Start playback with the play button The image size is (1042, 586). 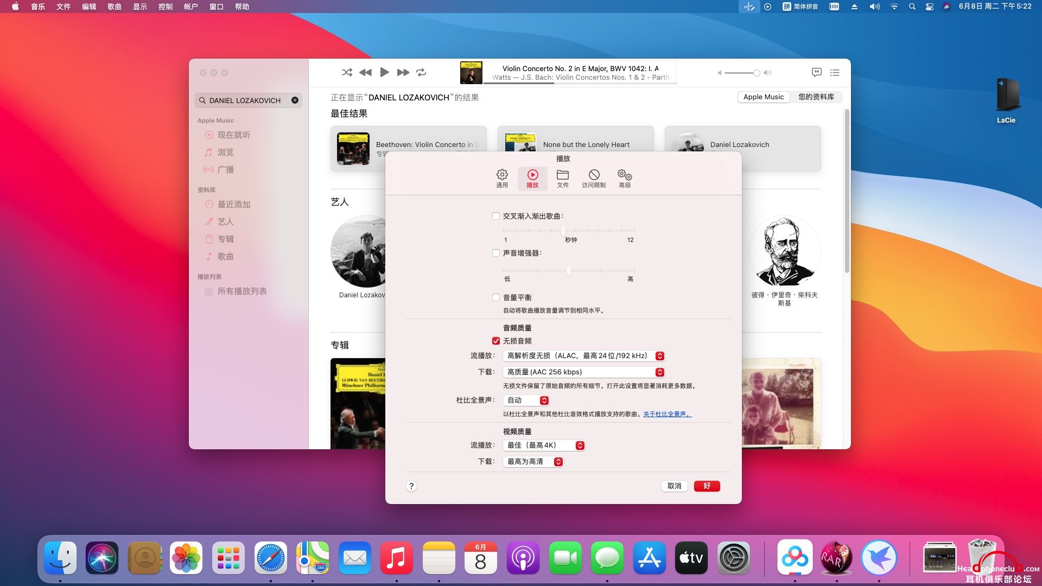click(384, 72)
